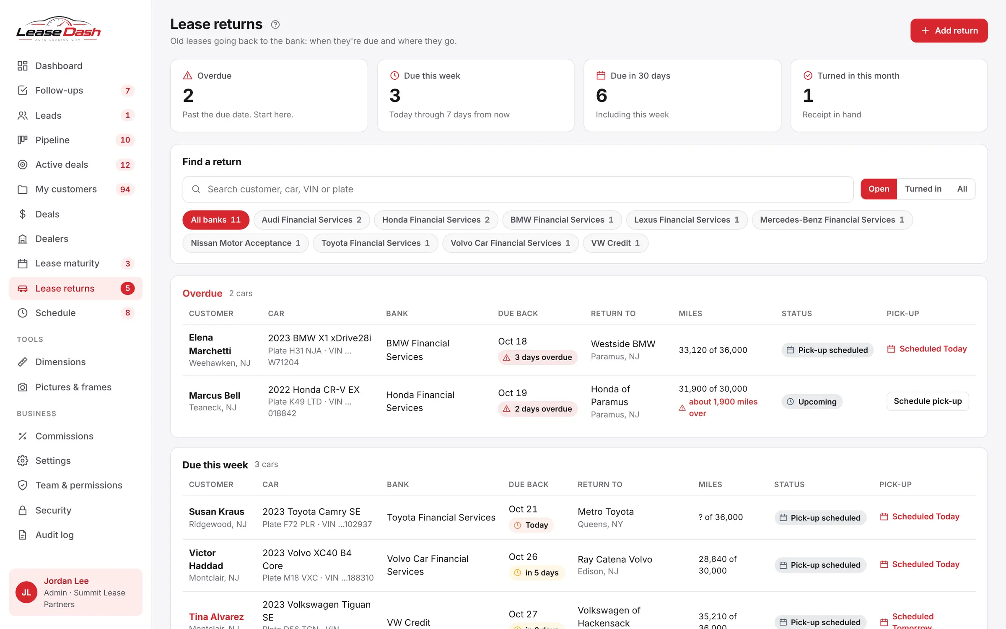
Task: Click the Leads people icon
Action: [x=23, y=115]
